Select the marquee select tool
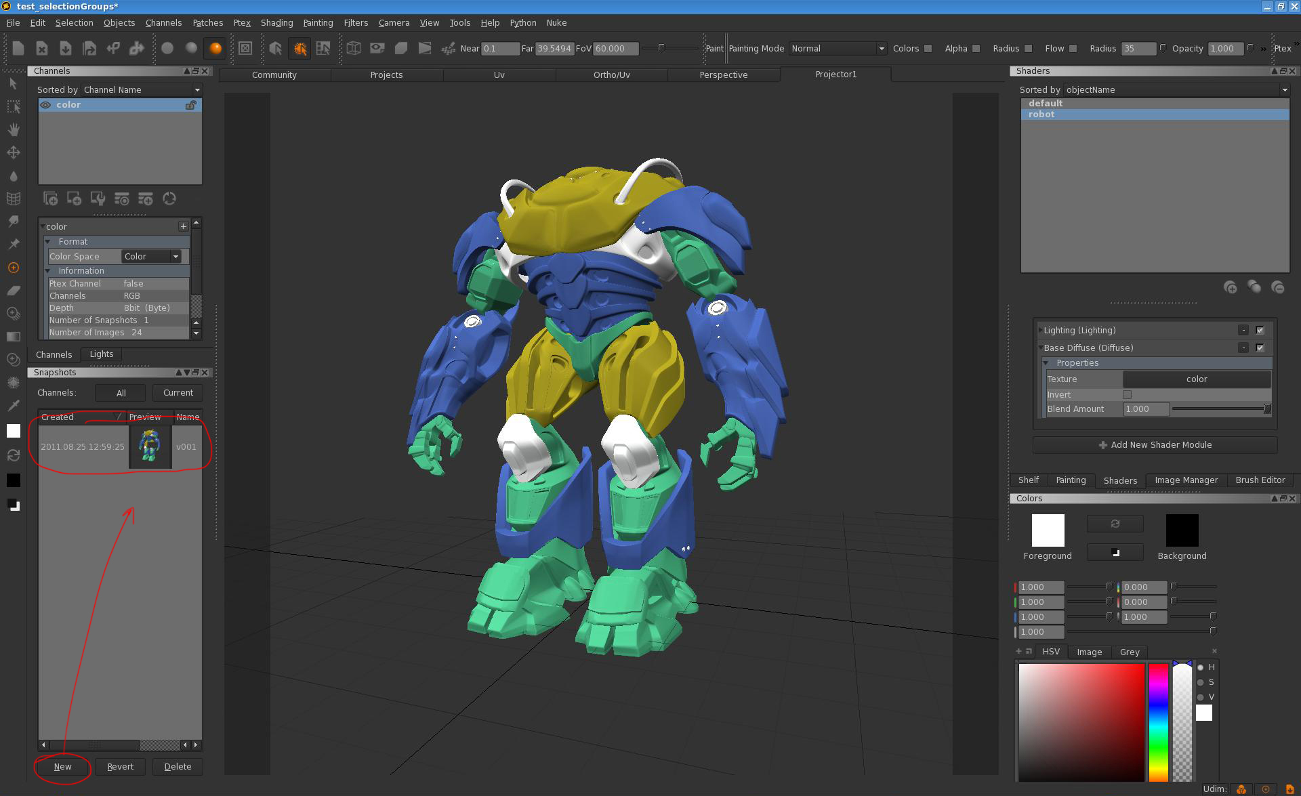This screenshot has height=796, width=1301. (13, 106)
